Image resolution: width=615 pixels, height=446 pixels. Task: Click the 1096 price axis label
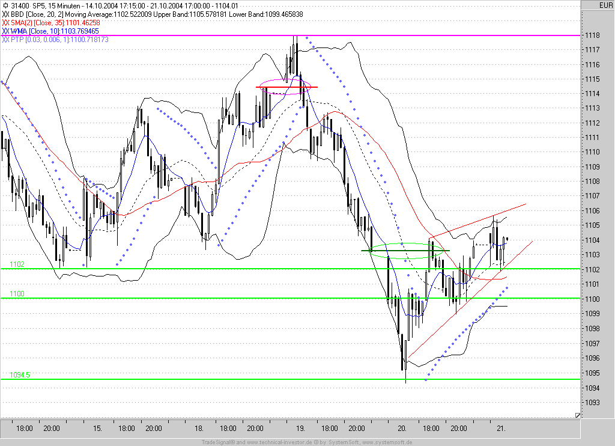[x=592, y=358]
